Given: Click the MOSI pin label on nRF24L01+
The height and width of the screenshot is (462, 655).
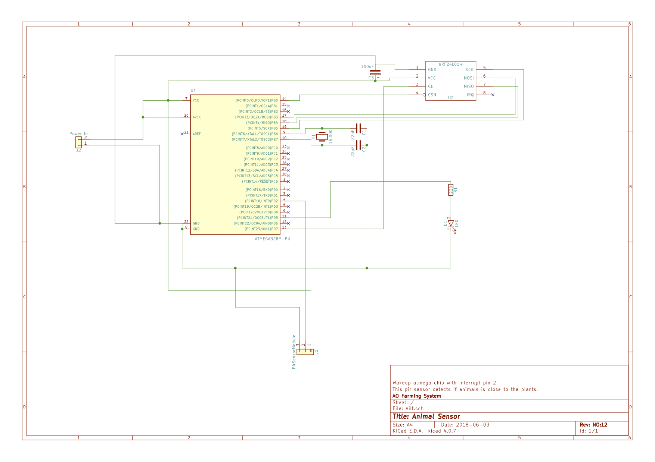Looking at the screenshot, I should (469, 78).
